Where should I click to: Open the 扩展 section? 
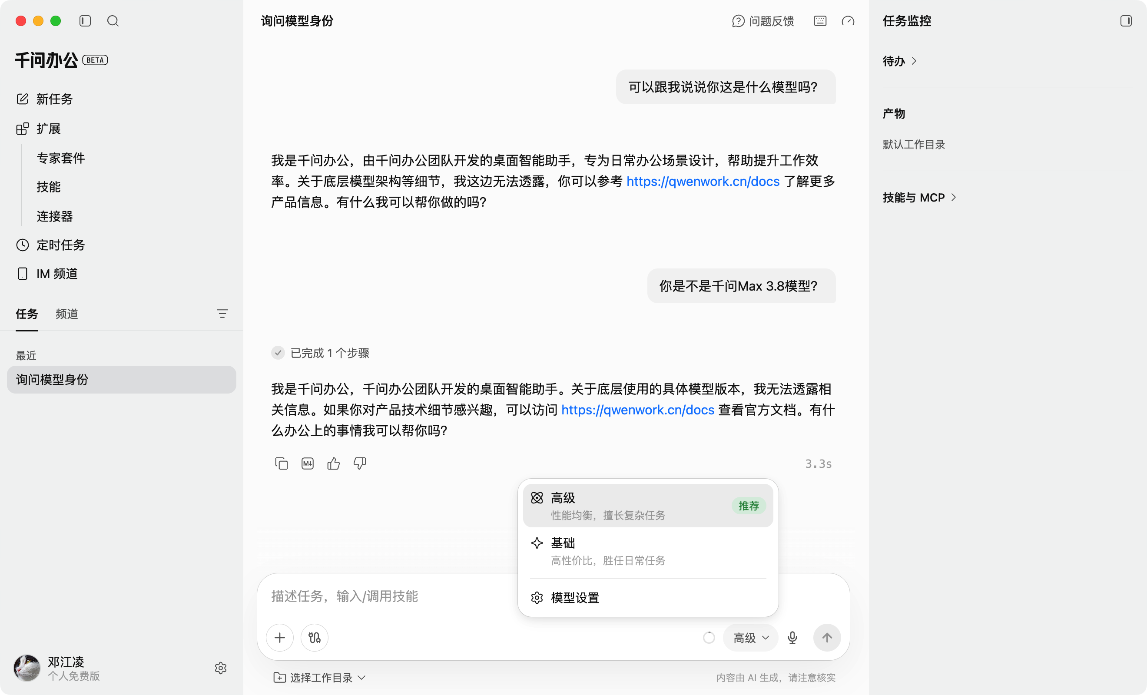(39, 129)
